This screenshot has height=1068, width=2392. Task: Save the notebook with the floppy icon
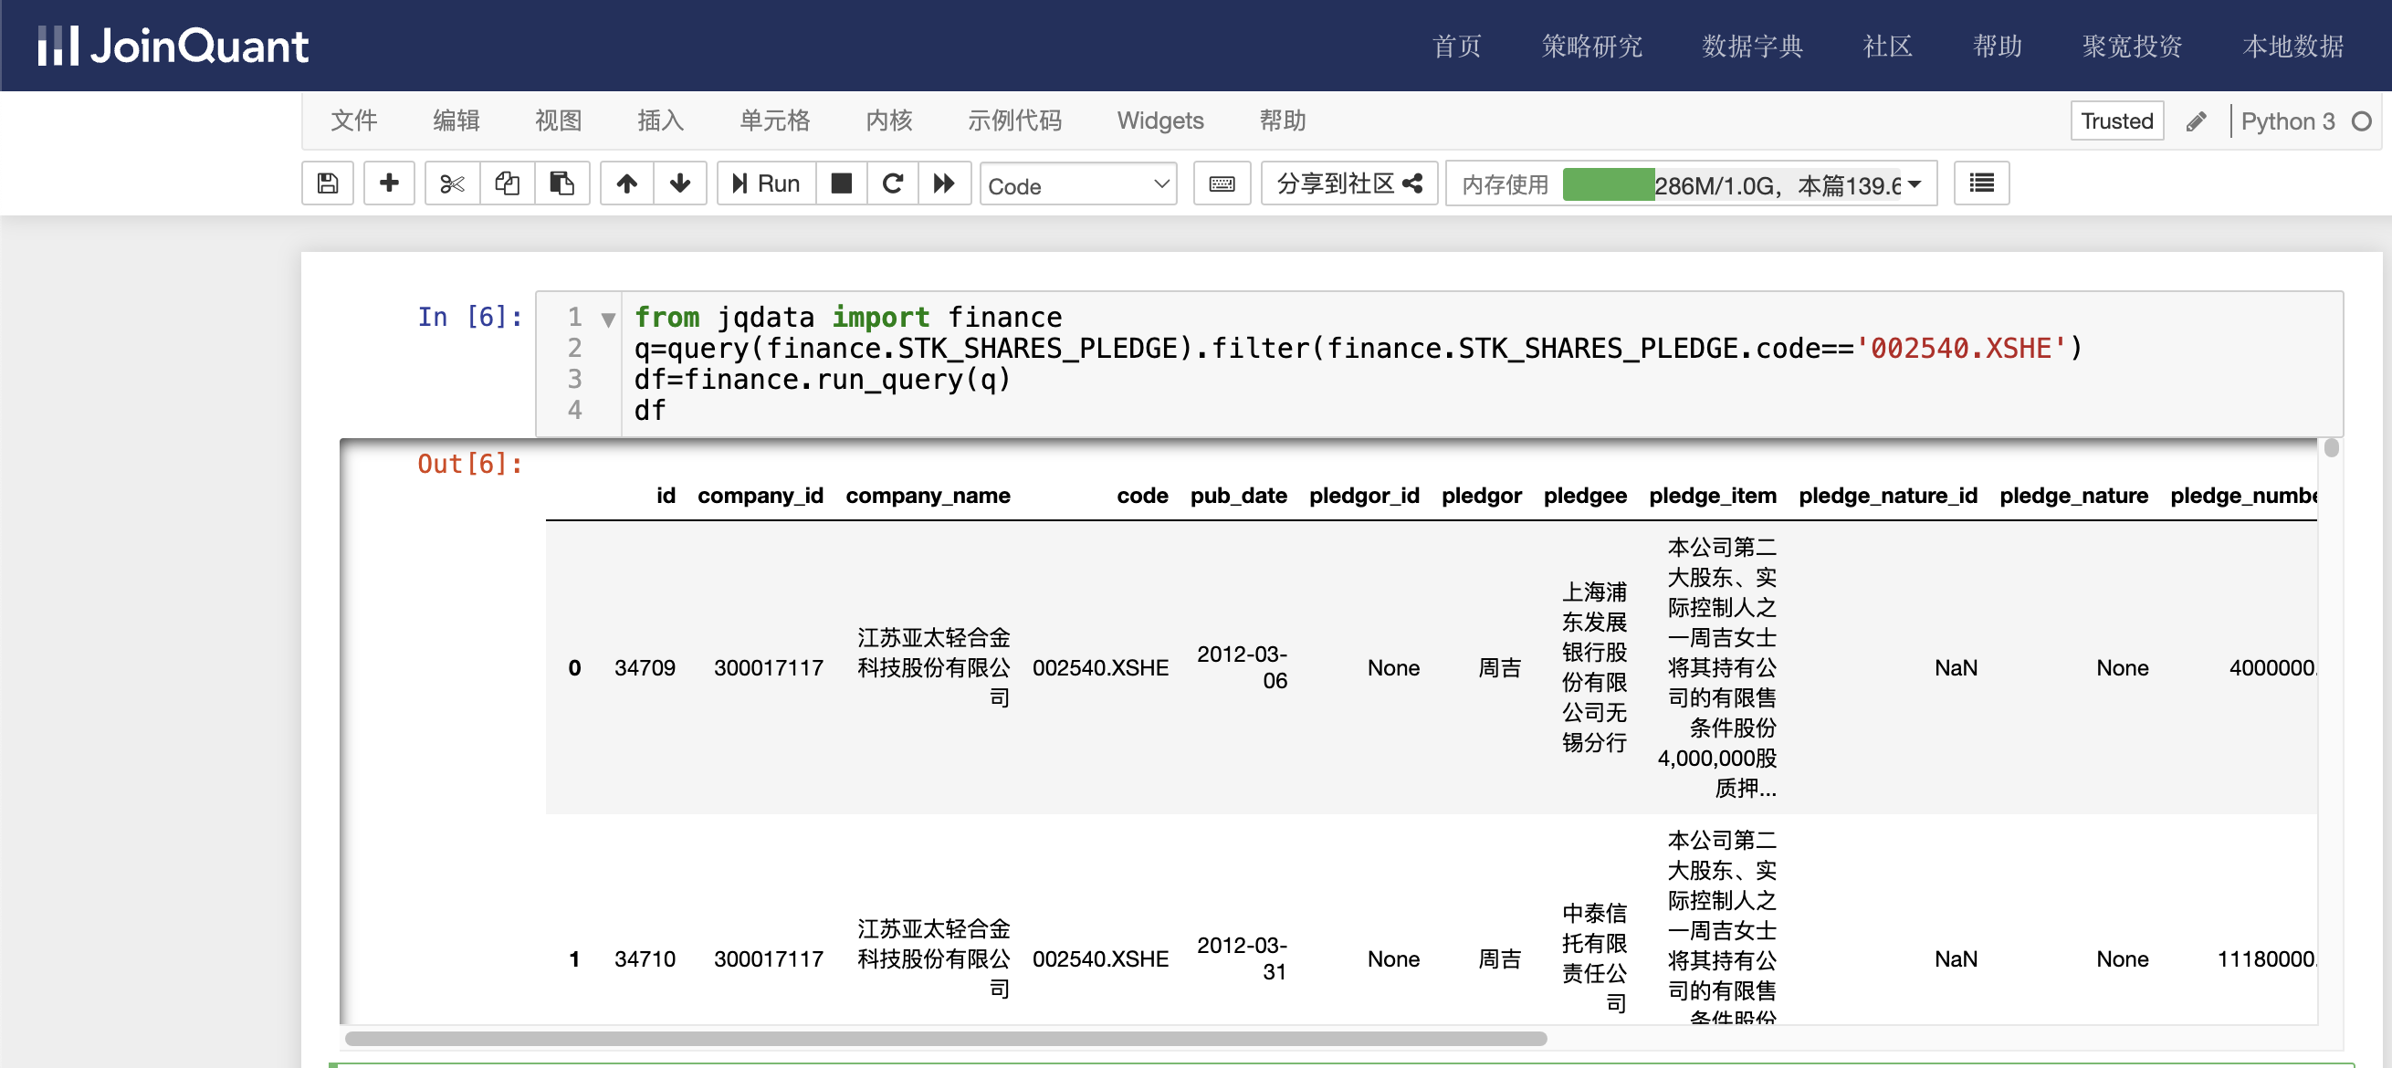point(327,183)
